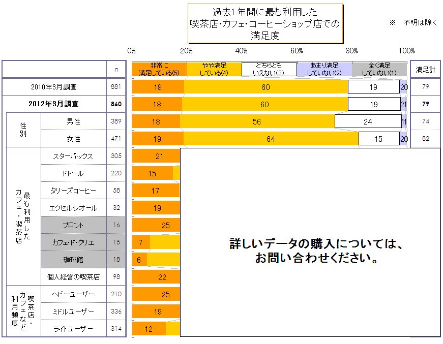The image size is (443, 344).
Task: Click the n value 305 for スターバックス
Action: tap(116, 156)
